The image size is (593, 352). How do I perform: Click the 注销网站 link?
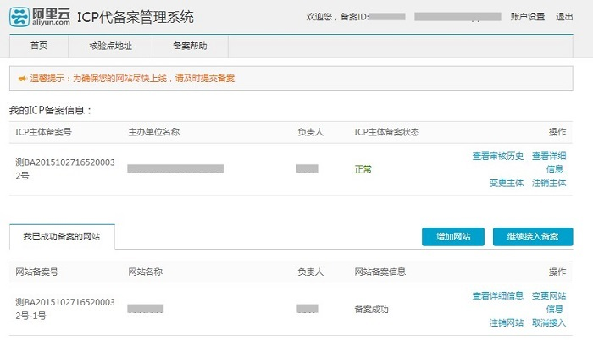[506, 323]
